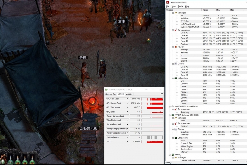The image size is (247, 165).
Task: Open the VDDC sensor dropdown
Action: (x=127, y=141)
